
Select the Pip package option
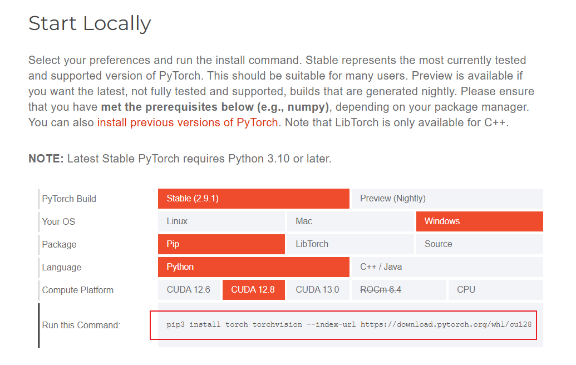point(221,244)
